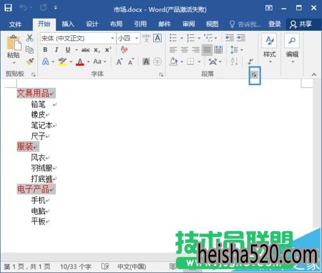Image resolution: width=322 pixels, height=273 pixels.
Task: Align text right
Action: tap(196, 50)
